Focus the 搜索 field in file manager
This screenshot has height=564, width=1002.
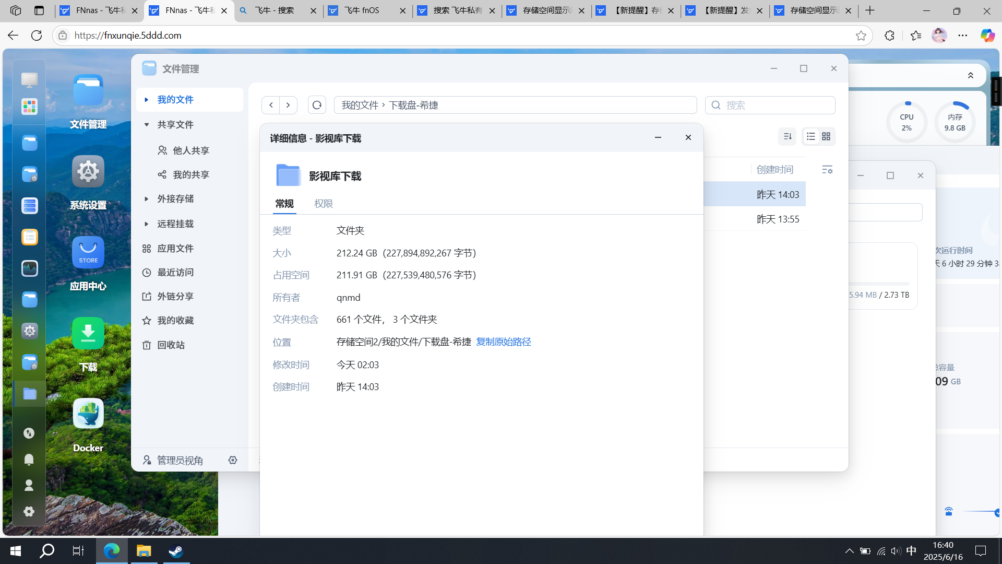[x=770, y=105]
